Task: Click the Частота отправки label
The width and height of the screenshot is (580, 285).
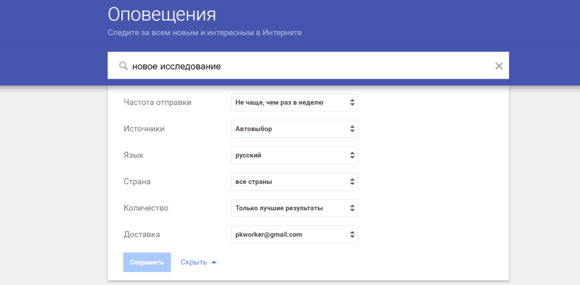Action: (x=157, y=102)
